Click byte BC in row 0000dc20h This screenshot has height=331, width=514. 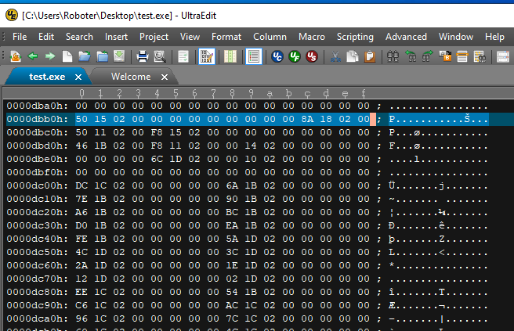pos(232,212)
